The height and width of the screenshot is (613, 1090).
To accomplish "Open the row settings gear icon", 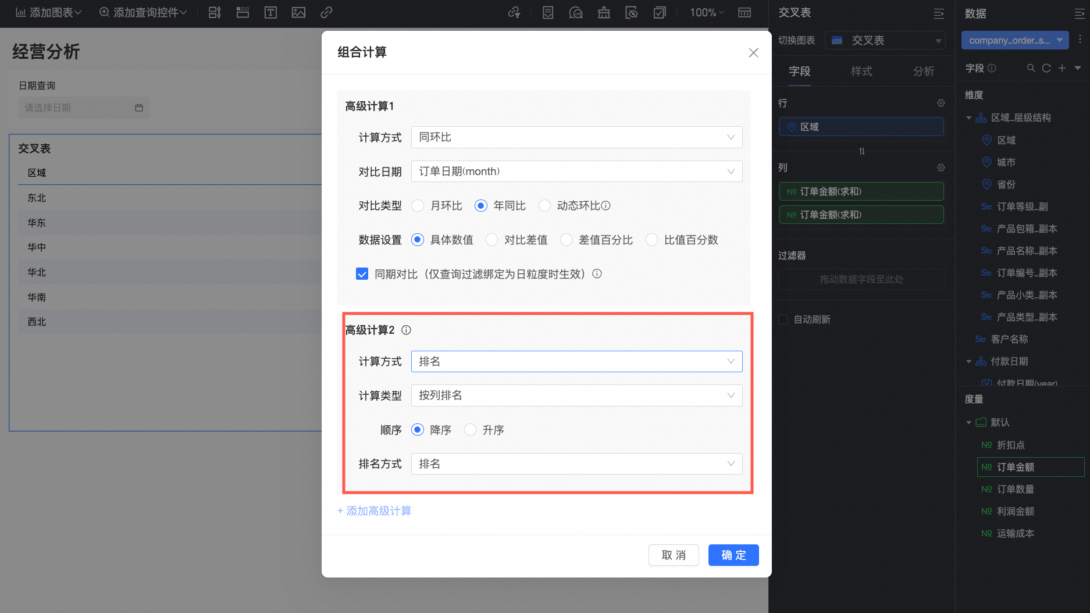I will [941, 103].
